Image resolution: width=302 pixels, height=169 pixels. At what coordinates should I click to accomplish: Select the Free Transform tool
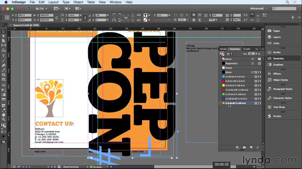(3, 90)
